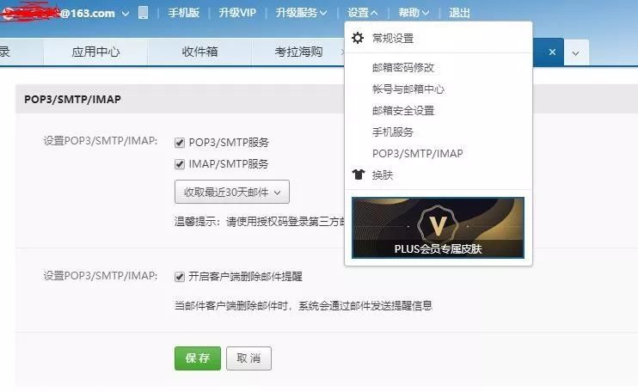Open the 升级服务 dropdown in the top bar
638x392 pixels.
(301, 13)
